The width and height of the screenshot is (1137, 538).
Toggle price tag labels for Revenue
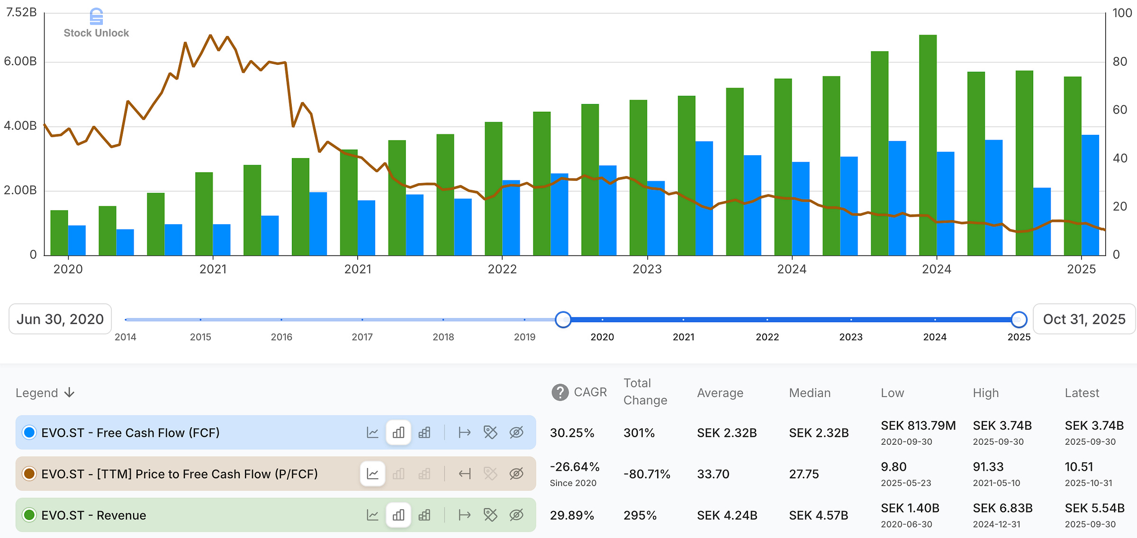pos(490,515)
